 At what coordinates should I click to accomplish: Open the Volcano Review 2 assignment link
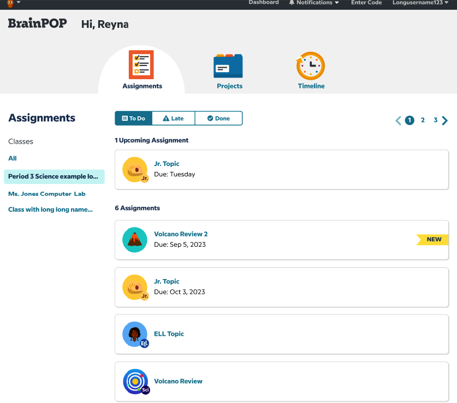(181, 234)
